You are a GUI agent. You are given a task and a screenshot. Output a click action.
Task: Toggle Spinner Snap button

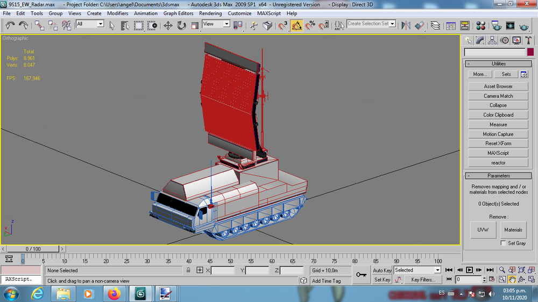pos(323,25)
